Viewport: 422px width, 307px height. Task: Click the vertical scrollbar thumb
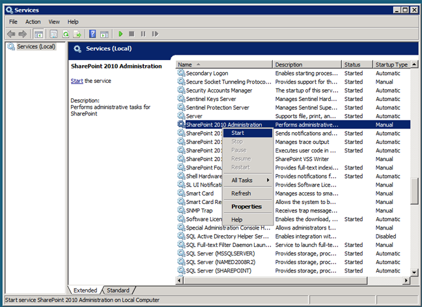coord(414,191)
